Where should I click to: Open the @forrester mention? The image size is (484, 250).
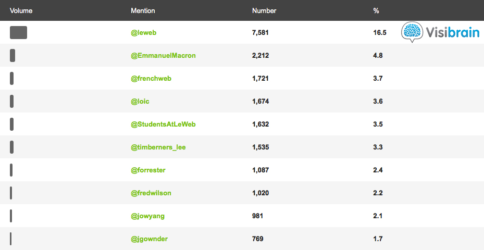pyautogui.click(x=148, y=170)
